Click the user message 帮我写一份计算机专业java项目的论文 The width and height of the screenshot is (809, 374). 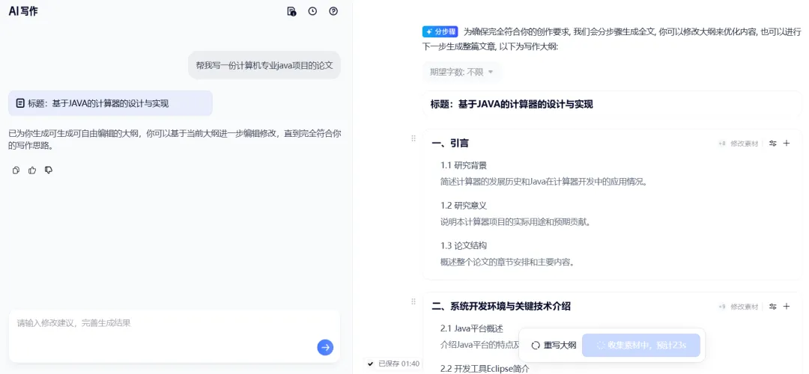coord(264,65)
